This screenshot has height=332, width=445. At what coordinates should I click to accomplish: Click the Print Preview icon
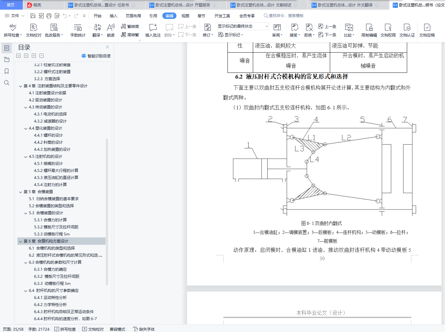point(57,16)
